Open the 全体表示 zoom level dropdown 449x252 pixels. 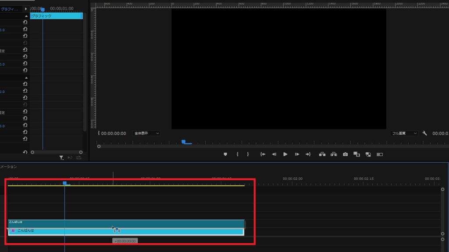[x=146, y=133]
